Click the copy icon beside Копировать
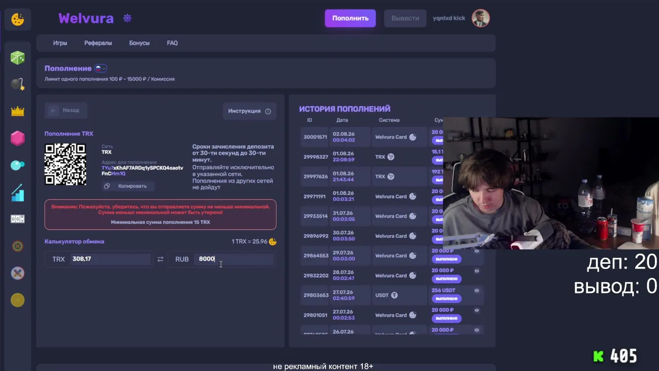Image resolution: width=659 pixels, height=371 pixels. (x=107, y=186)
